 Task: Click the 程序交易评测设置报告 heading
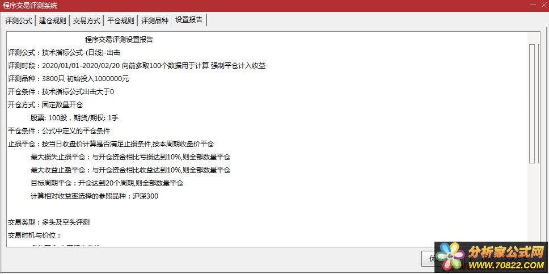pos(119,40)
